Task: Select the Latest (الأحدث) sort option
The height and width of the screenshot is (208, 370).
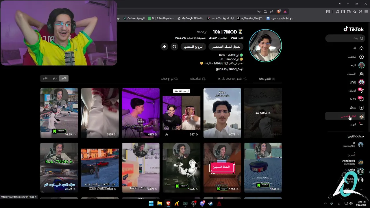Action: [x=64, y=78]
